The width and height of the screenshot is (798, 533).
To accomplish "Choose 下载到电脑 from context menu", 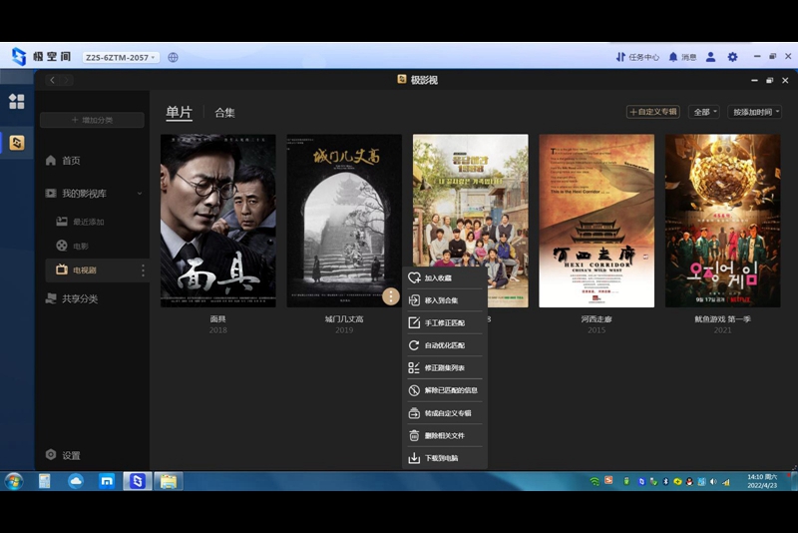I will click(x=444, y=458).
